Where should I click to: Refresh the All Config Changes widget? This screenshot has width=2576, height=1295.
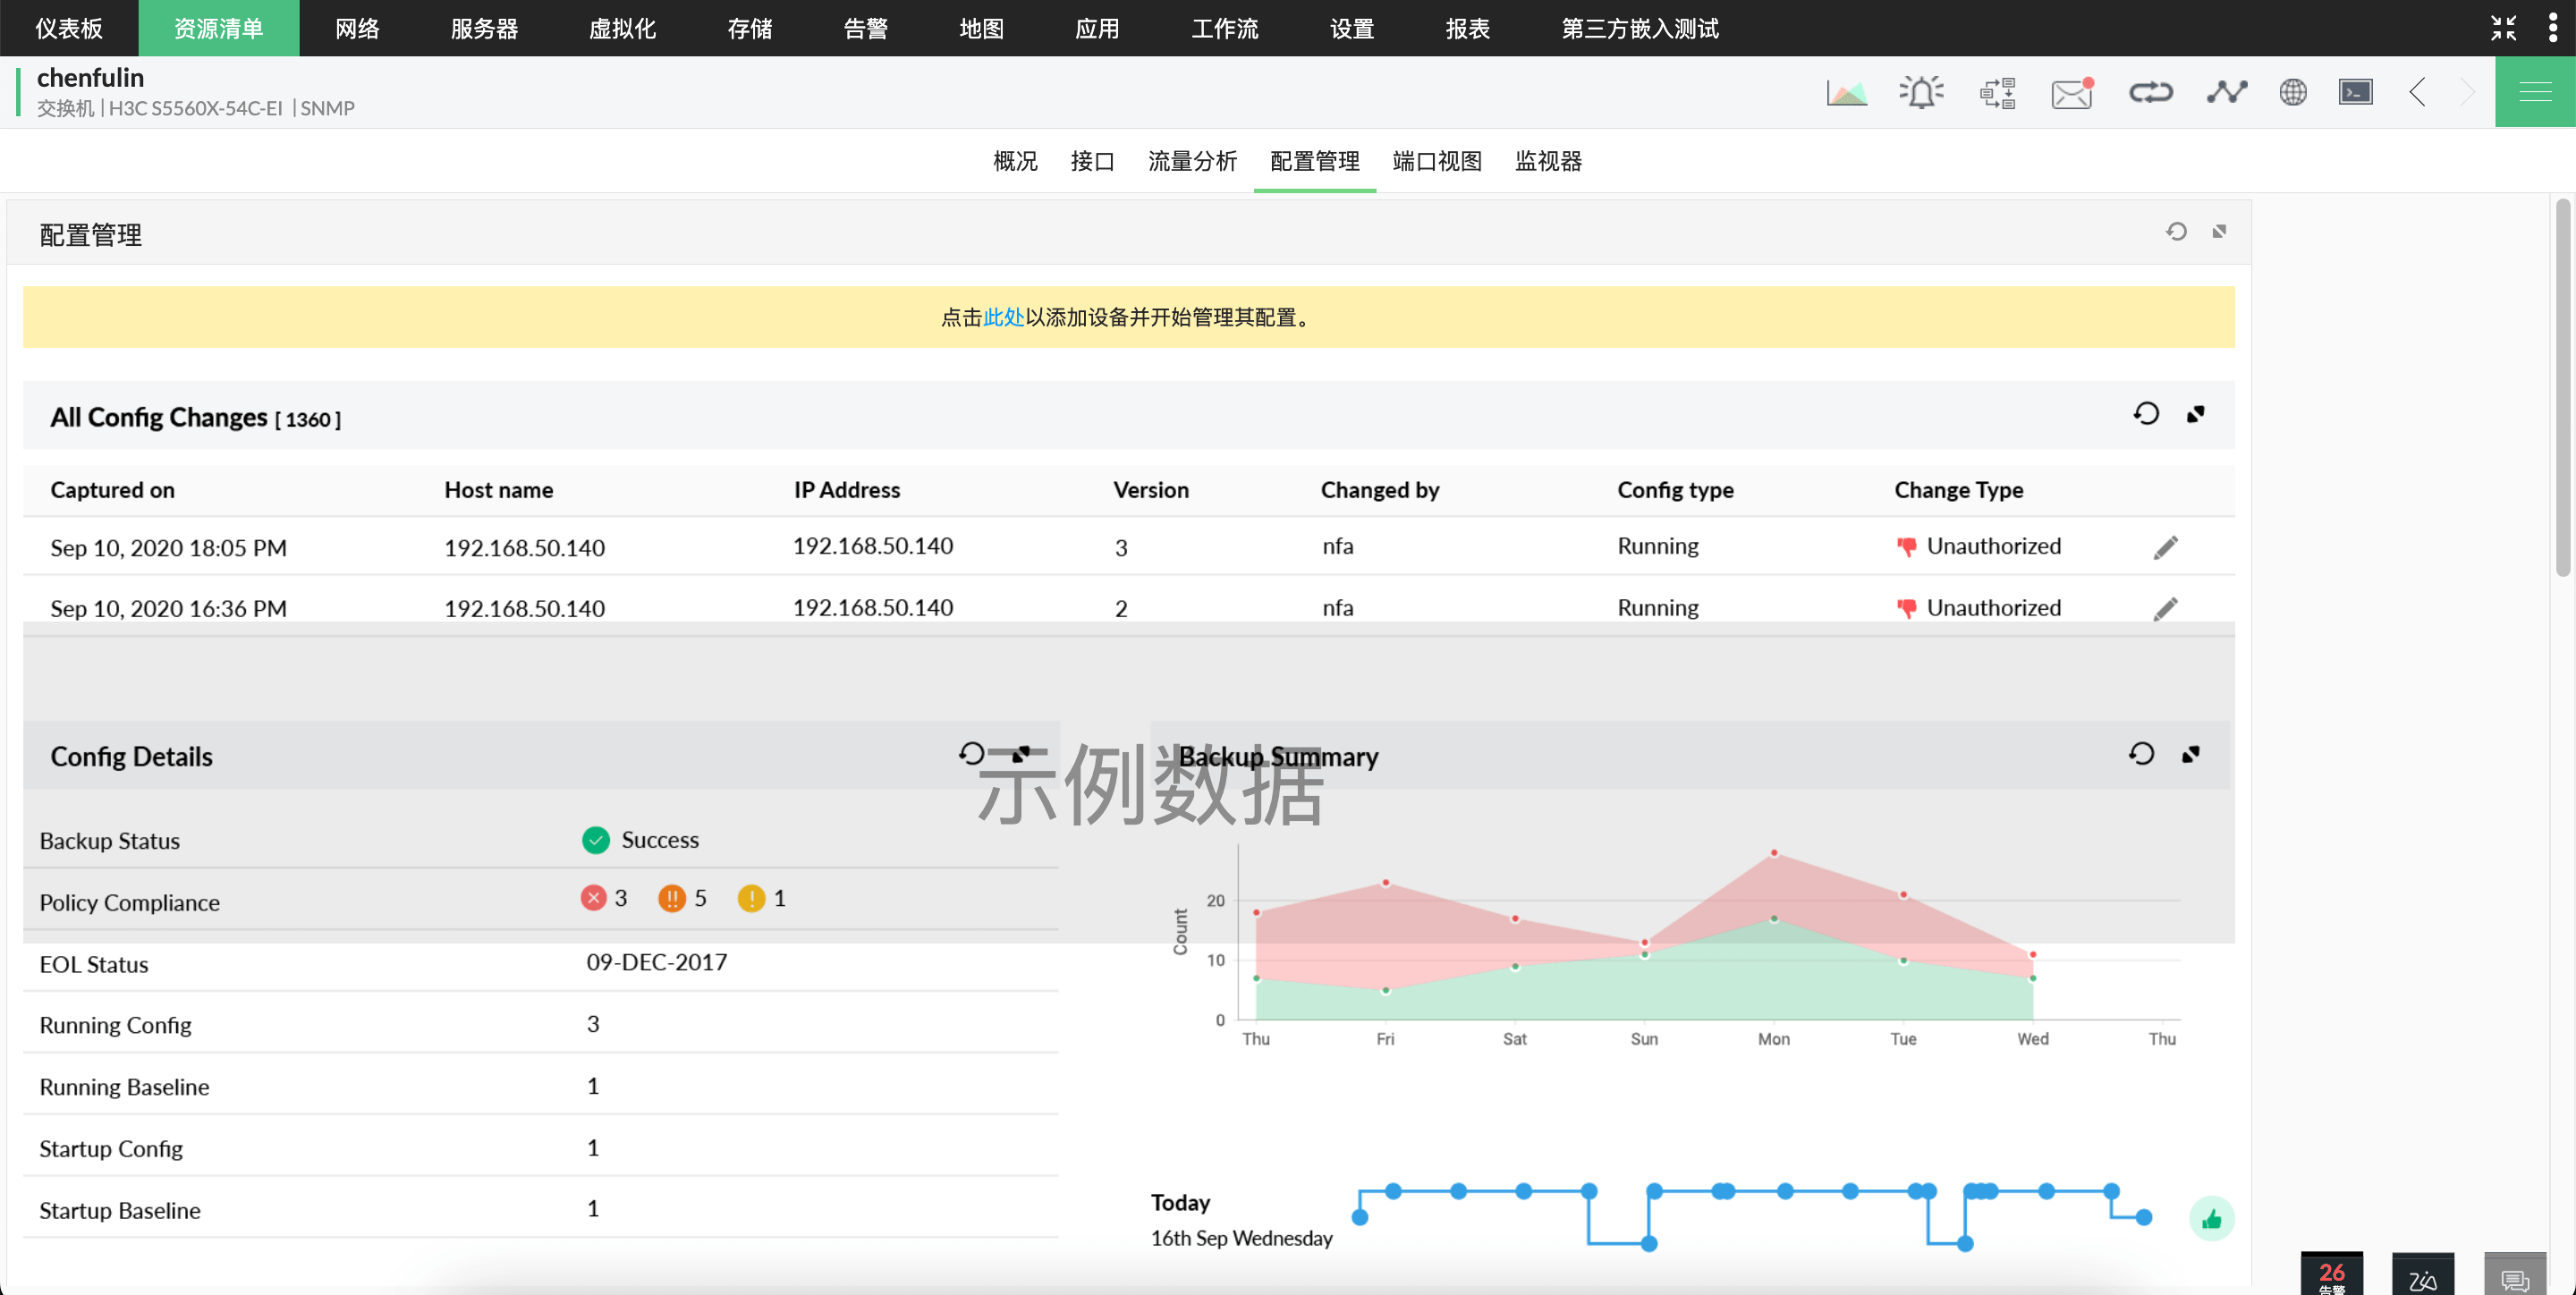click(2146, 414)
